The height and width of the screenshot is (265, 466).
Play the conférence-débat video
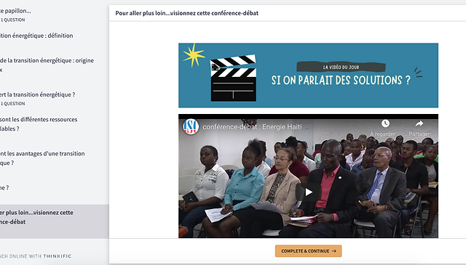(x=308, y=192)
